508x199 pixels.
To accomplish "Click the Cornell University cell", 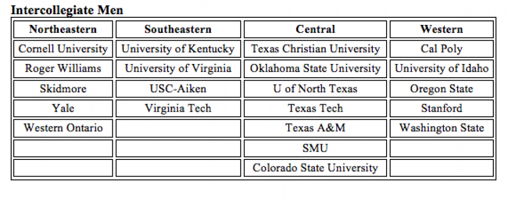I will tap(63, 49).
